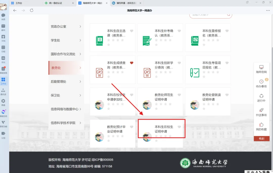Favorite 本科生补考确认 with its heart
Screen dimensions: 273x173
[179, 31]
